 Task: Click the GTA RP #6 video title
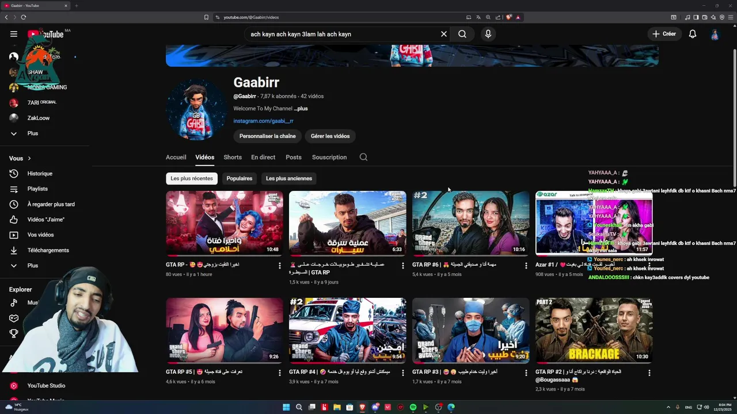coord(454,264)
